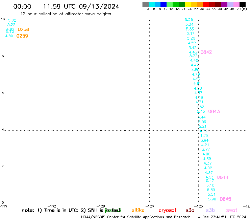Click wave height value 4.75

(x=204, y=136)
